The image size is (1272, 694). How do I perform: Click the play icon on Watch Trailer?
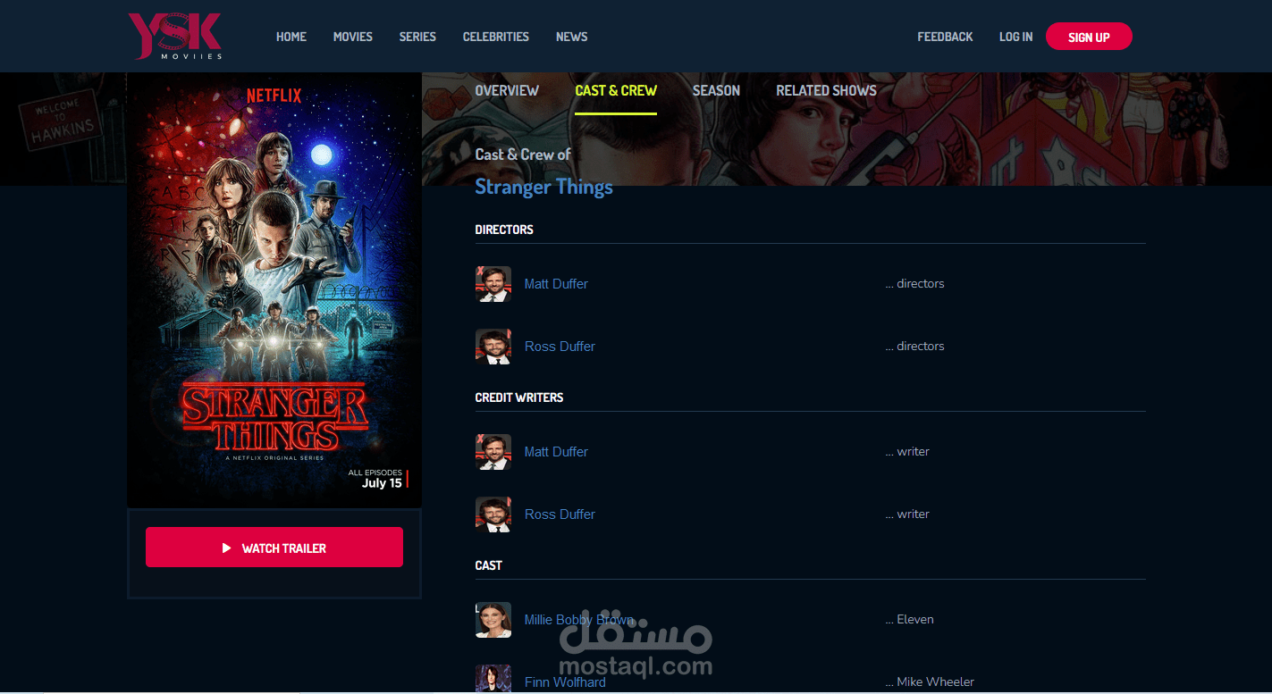[227, 548]
